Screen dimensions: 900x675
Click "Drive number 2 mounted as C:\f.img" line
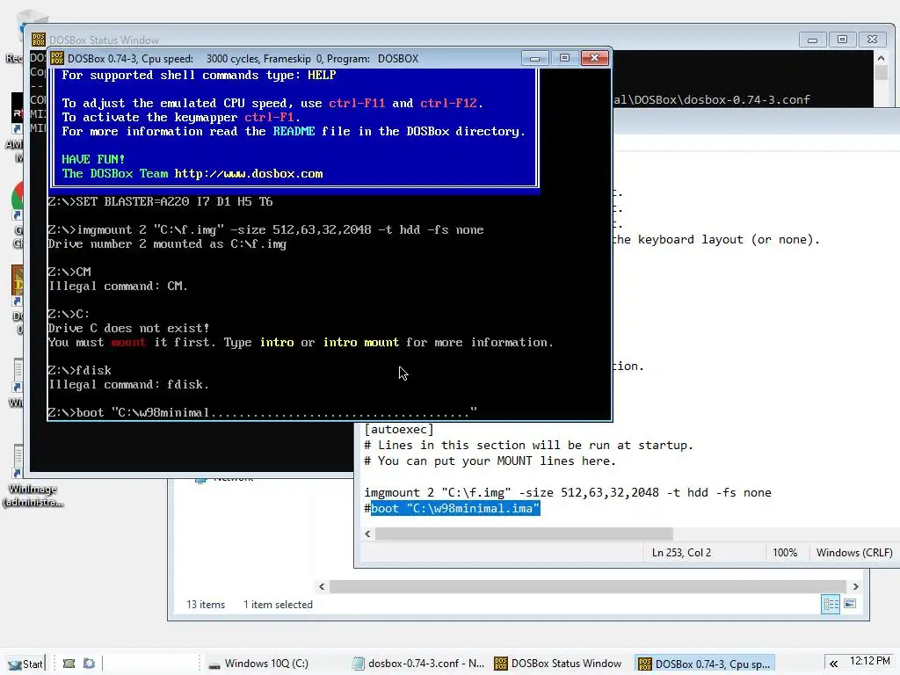(x=167, y=244)
